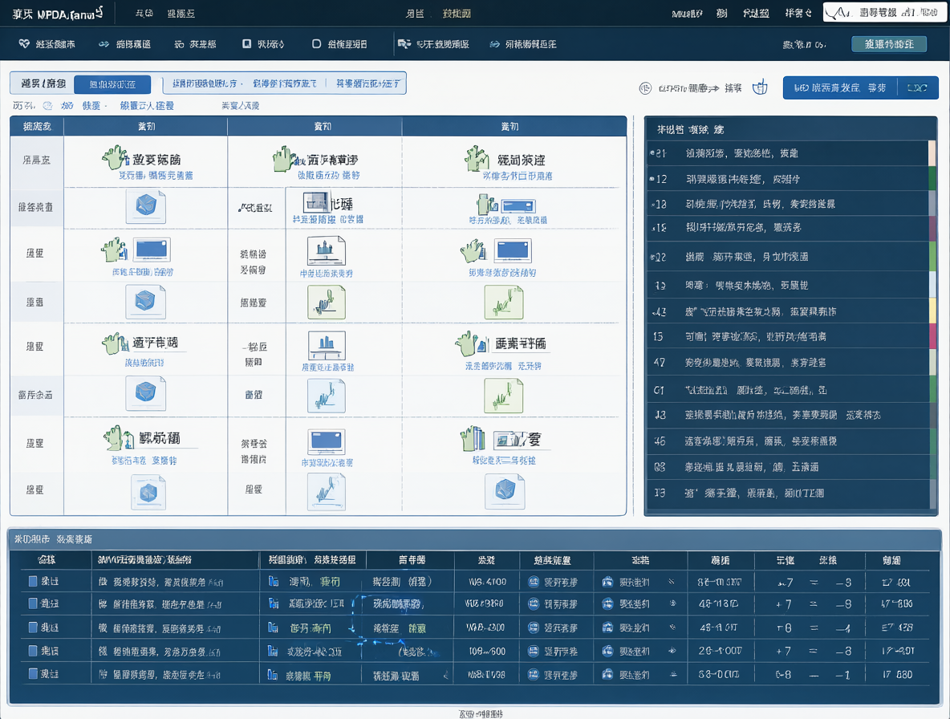This screenshot has height=719, width=950.
Task: Open the window thumbnail in the second grid row
Action: [317, 201]
